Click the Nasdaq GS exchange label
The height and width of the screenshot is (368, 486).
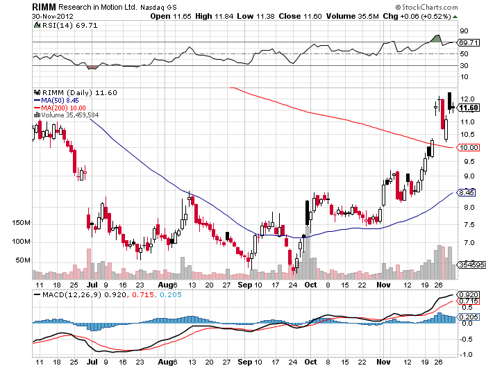click(x=158, y=8)
